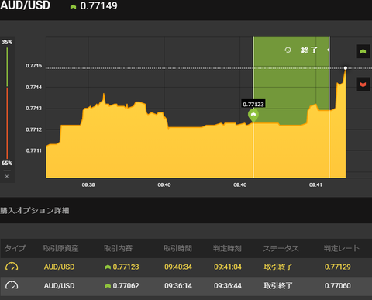Click settlement rate 0.77060

338,286
